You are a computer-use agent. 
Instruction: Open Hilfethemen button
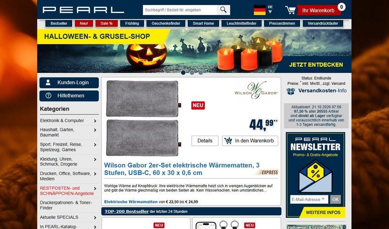coord(69,96)
